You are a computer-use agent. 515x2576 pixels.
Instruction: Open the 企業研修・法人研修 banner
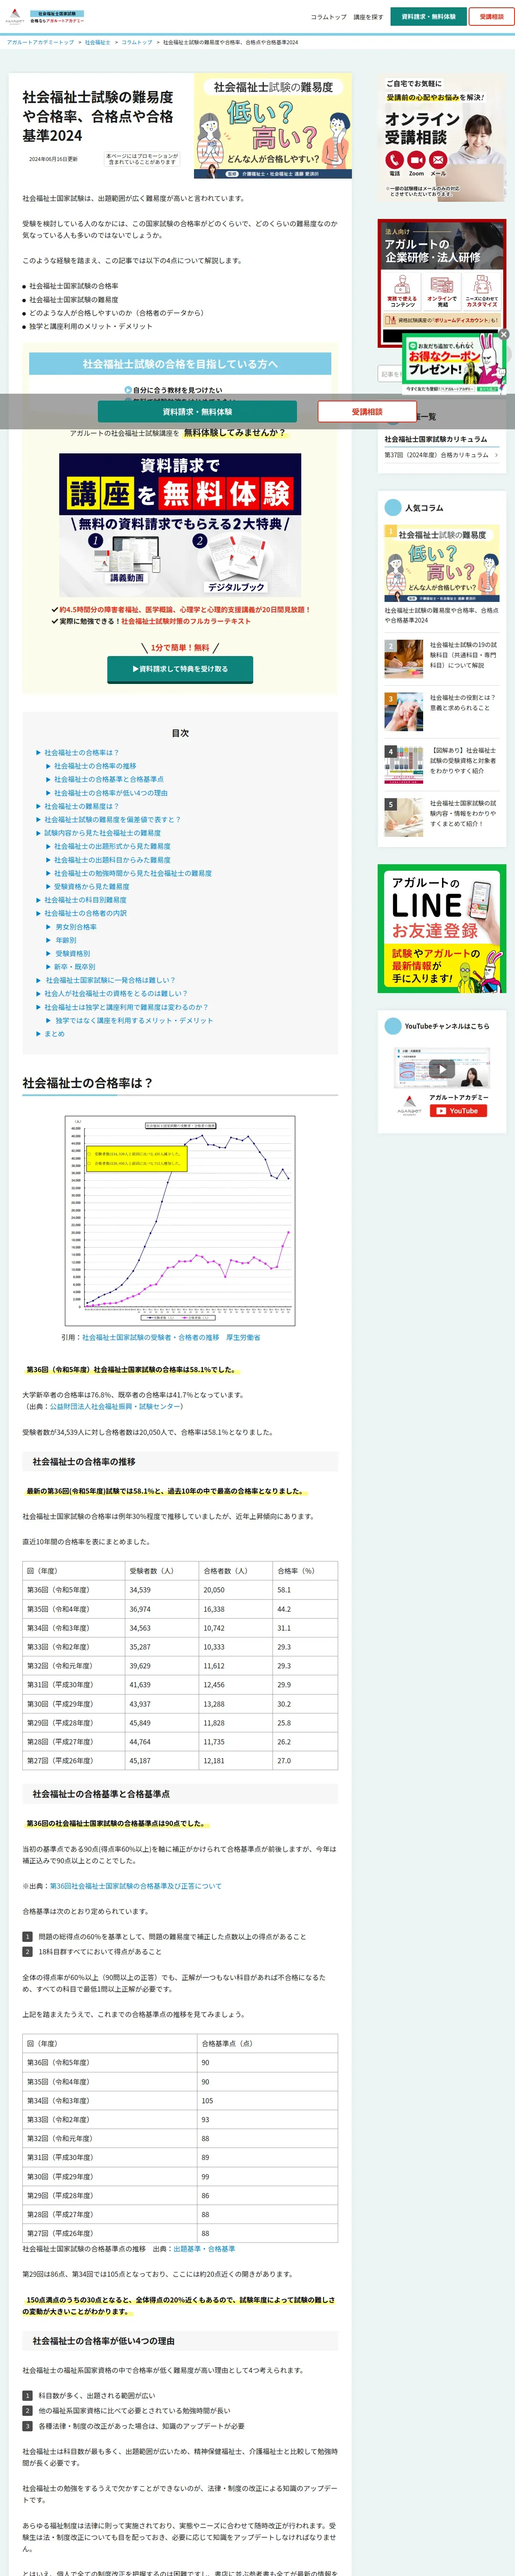[x=441, y=283]
